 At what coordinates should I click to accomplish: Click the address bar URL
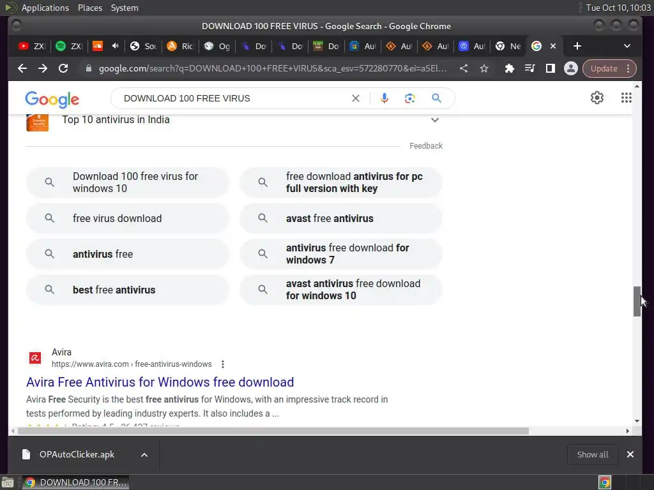[272, 68]
